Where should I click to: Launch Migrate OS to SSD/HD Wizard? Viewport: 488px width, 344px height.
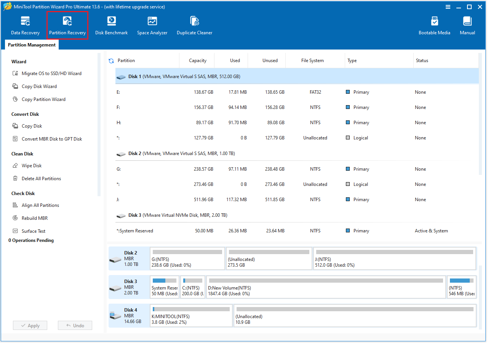point(50,73)
